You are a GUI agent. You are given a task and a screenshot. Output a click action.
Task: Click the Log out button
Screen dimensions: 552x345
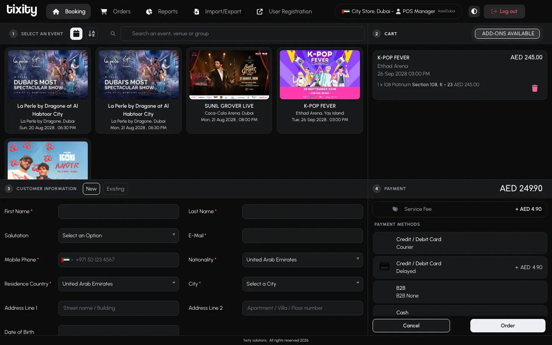[x=504, y=11]
